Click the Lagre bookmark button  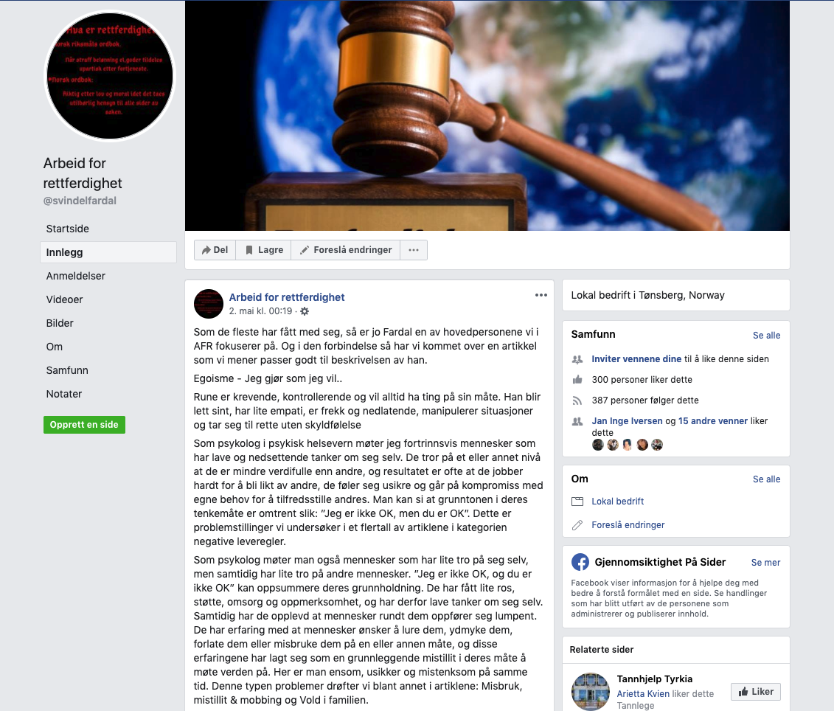click(x=264, y=250)
